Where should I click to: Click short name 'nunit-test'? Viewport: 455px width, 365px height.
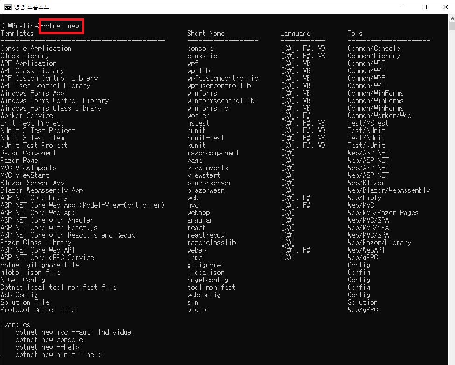click(206, 138)
